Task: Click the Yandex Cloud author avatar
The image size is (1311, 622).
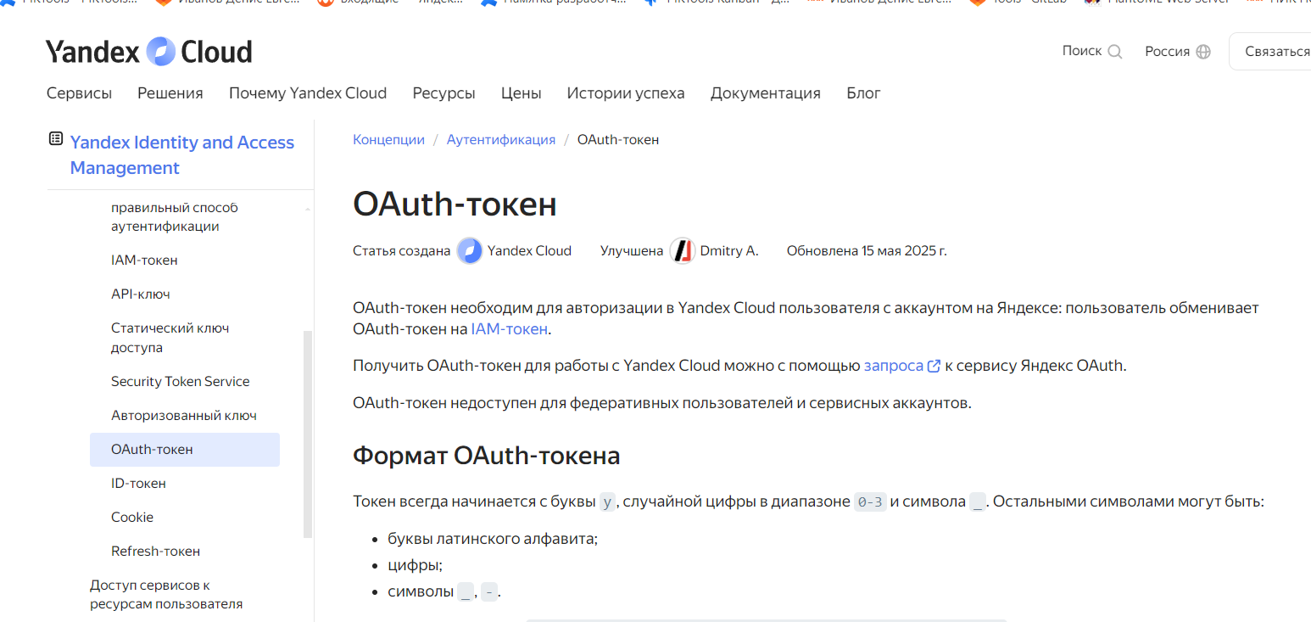Action: (470, 251)
